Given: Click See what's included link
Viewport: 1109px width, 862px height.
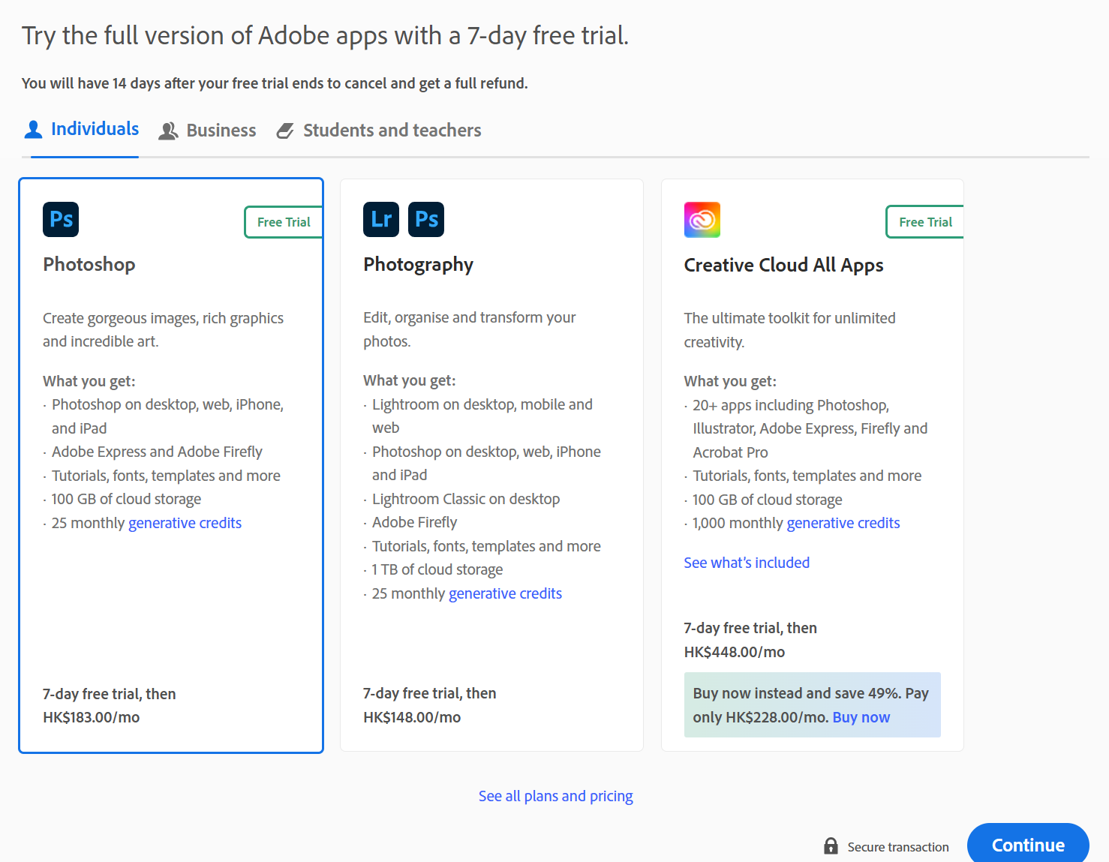Looking at the screenshot, I should (x=747, y=563).
